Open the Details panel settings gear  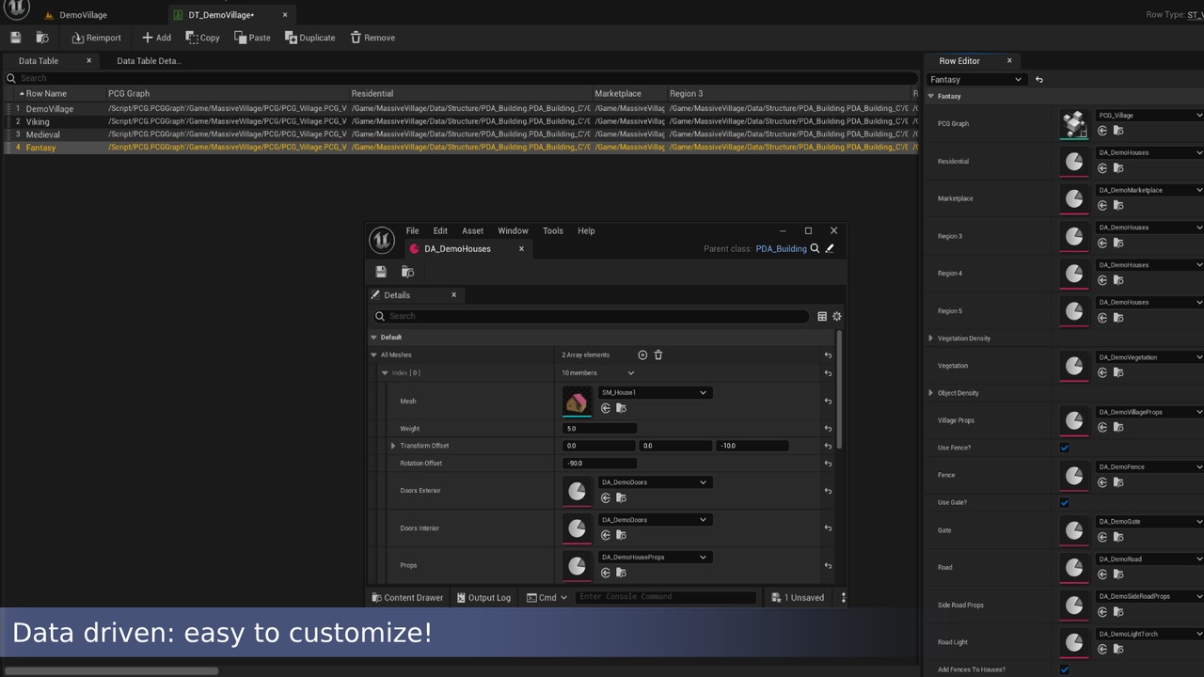(x=836, y=316)
